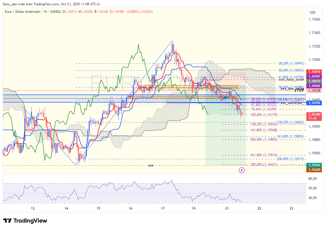The height and width of the screenshot is (229, 326).
Task: Click date 15 on the time axis
Action: [x=98, y=208]
